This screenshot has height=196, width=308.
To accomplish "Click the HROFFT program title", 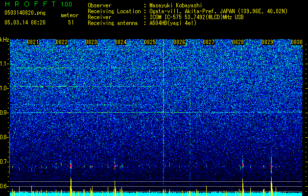I will click(30, 4).
